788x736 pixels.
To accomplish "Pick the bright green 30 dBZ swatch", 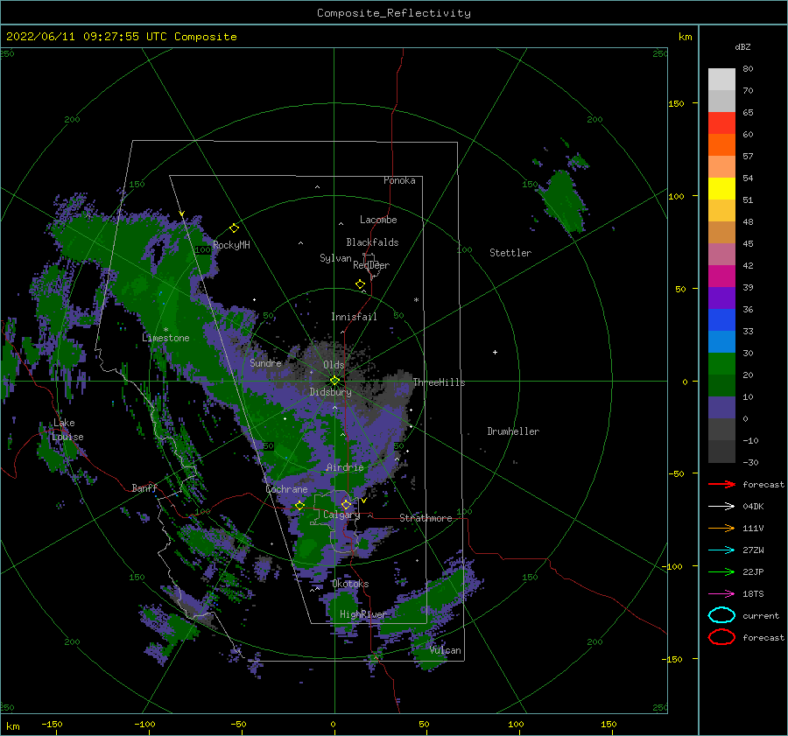I will [x=721, y=363].
